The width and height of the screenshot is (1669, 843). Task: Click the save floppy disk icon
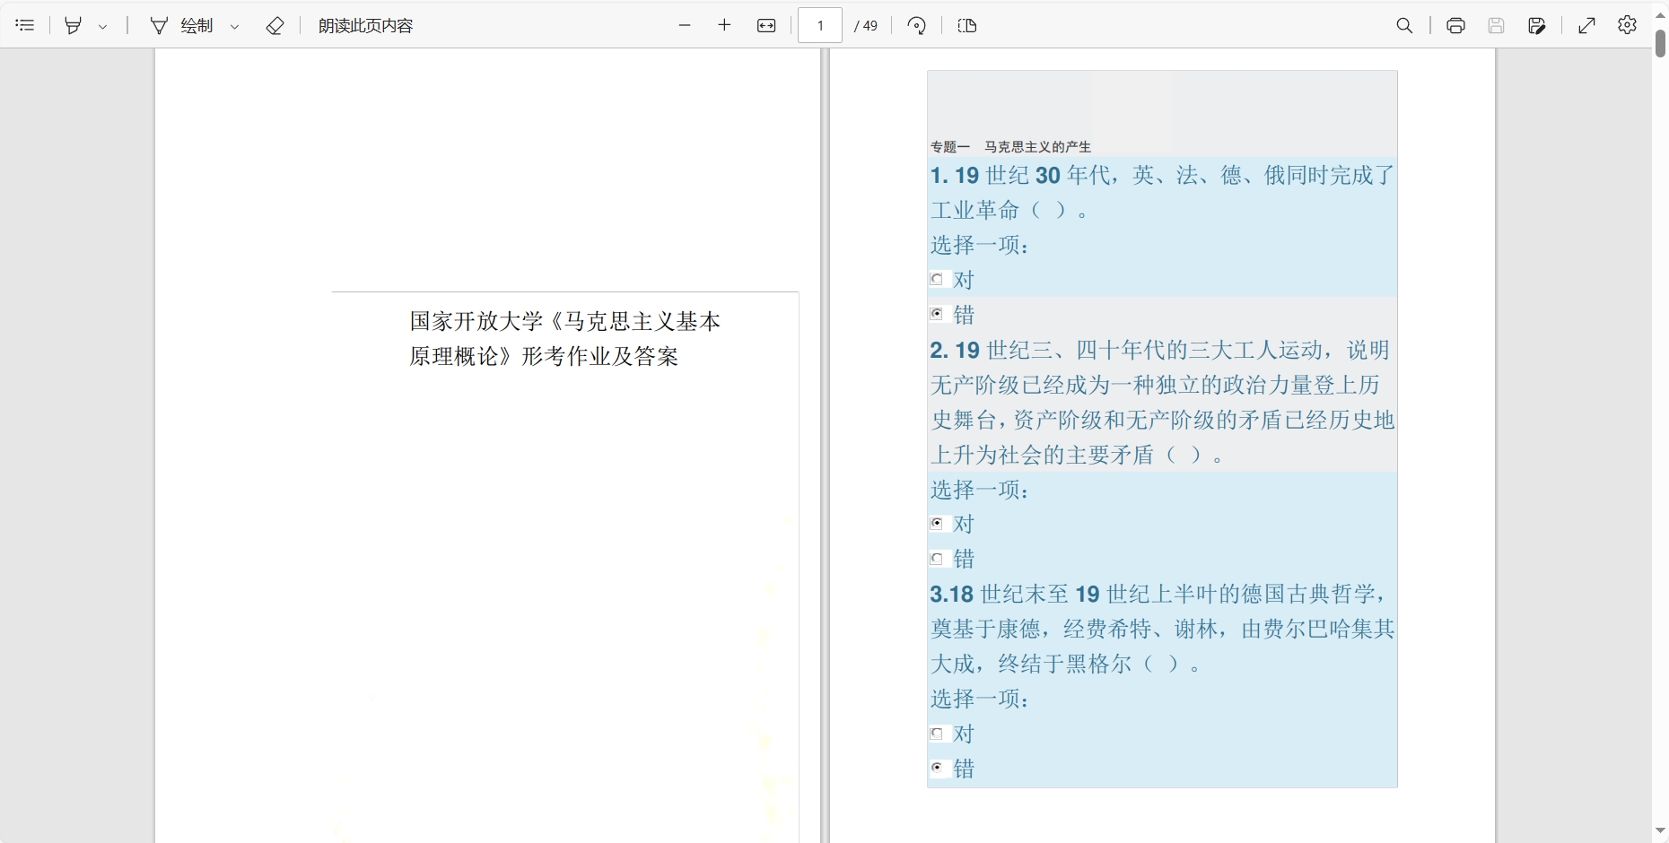point(1496,25)
